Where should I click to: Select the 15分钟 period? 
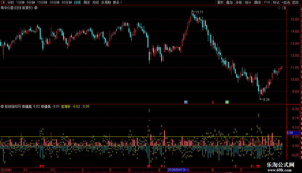pyautogui.click(x=42, y=2)
